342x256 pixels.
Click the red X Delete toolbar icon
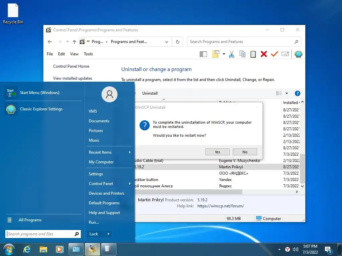[x=264, y=54]
